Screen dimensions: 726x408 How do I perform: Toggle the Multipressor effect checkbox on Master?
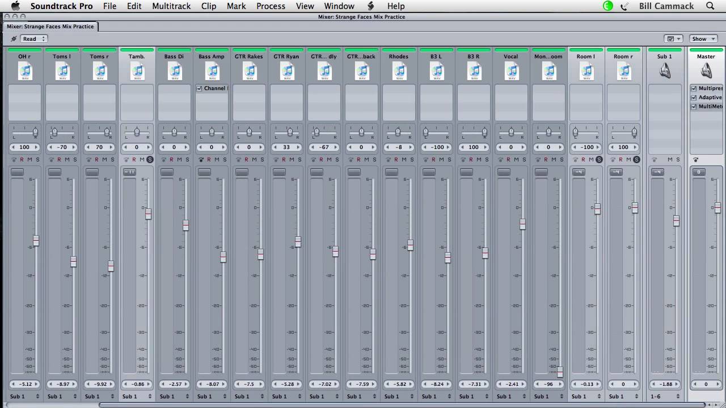694,88
